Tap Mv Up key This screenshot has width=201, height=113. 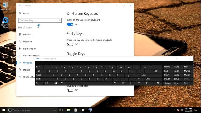tap(188, 71)
